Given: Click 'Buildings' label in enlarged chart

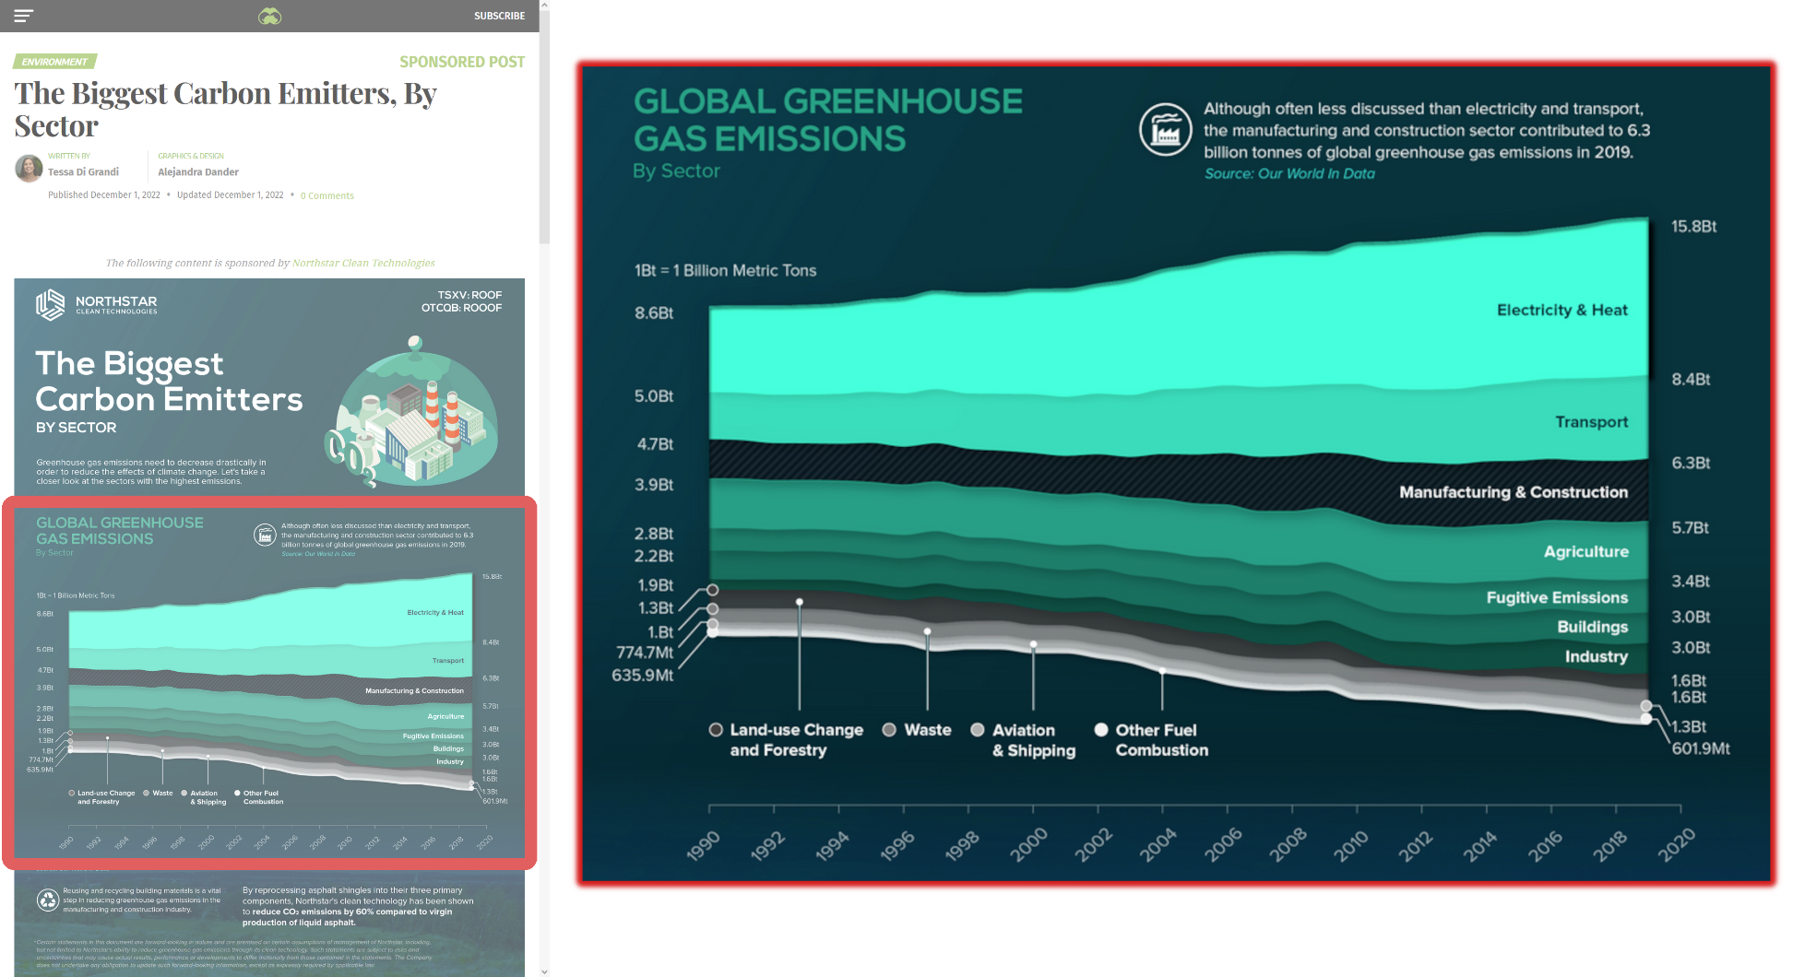Looking at the screenshot, I should (x=1592, y=627).
